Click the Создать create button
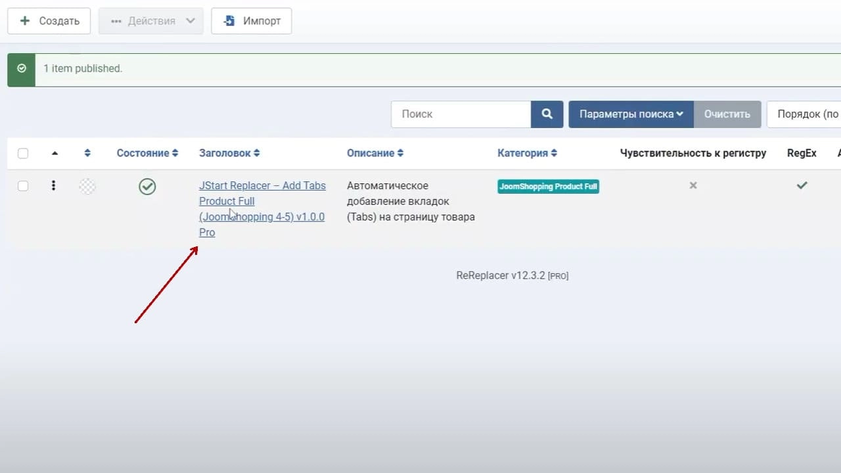The image size is (841, 473). (49, 21)
